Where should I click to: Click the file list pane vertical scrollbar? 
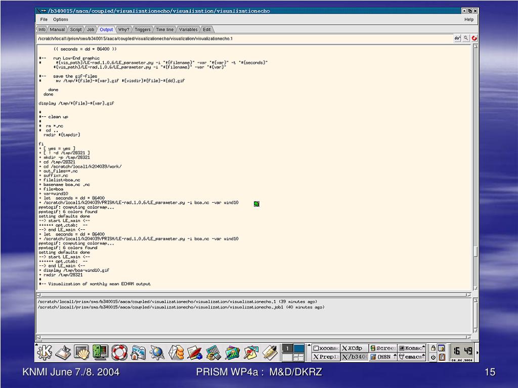(x=476, y=315)
